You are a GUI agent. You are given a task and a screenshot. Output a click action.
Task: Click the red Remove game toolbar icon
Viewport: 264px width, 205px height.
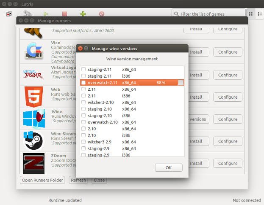click(102, 14)
